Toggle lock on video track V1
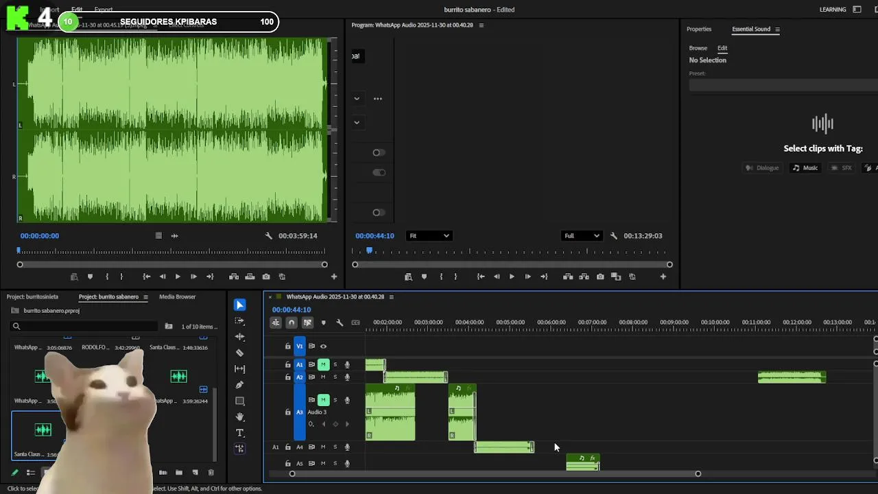Viewport: 878px width, 494px height. [x=288, y=346]
